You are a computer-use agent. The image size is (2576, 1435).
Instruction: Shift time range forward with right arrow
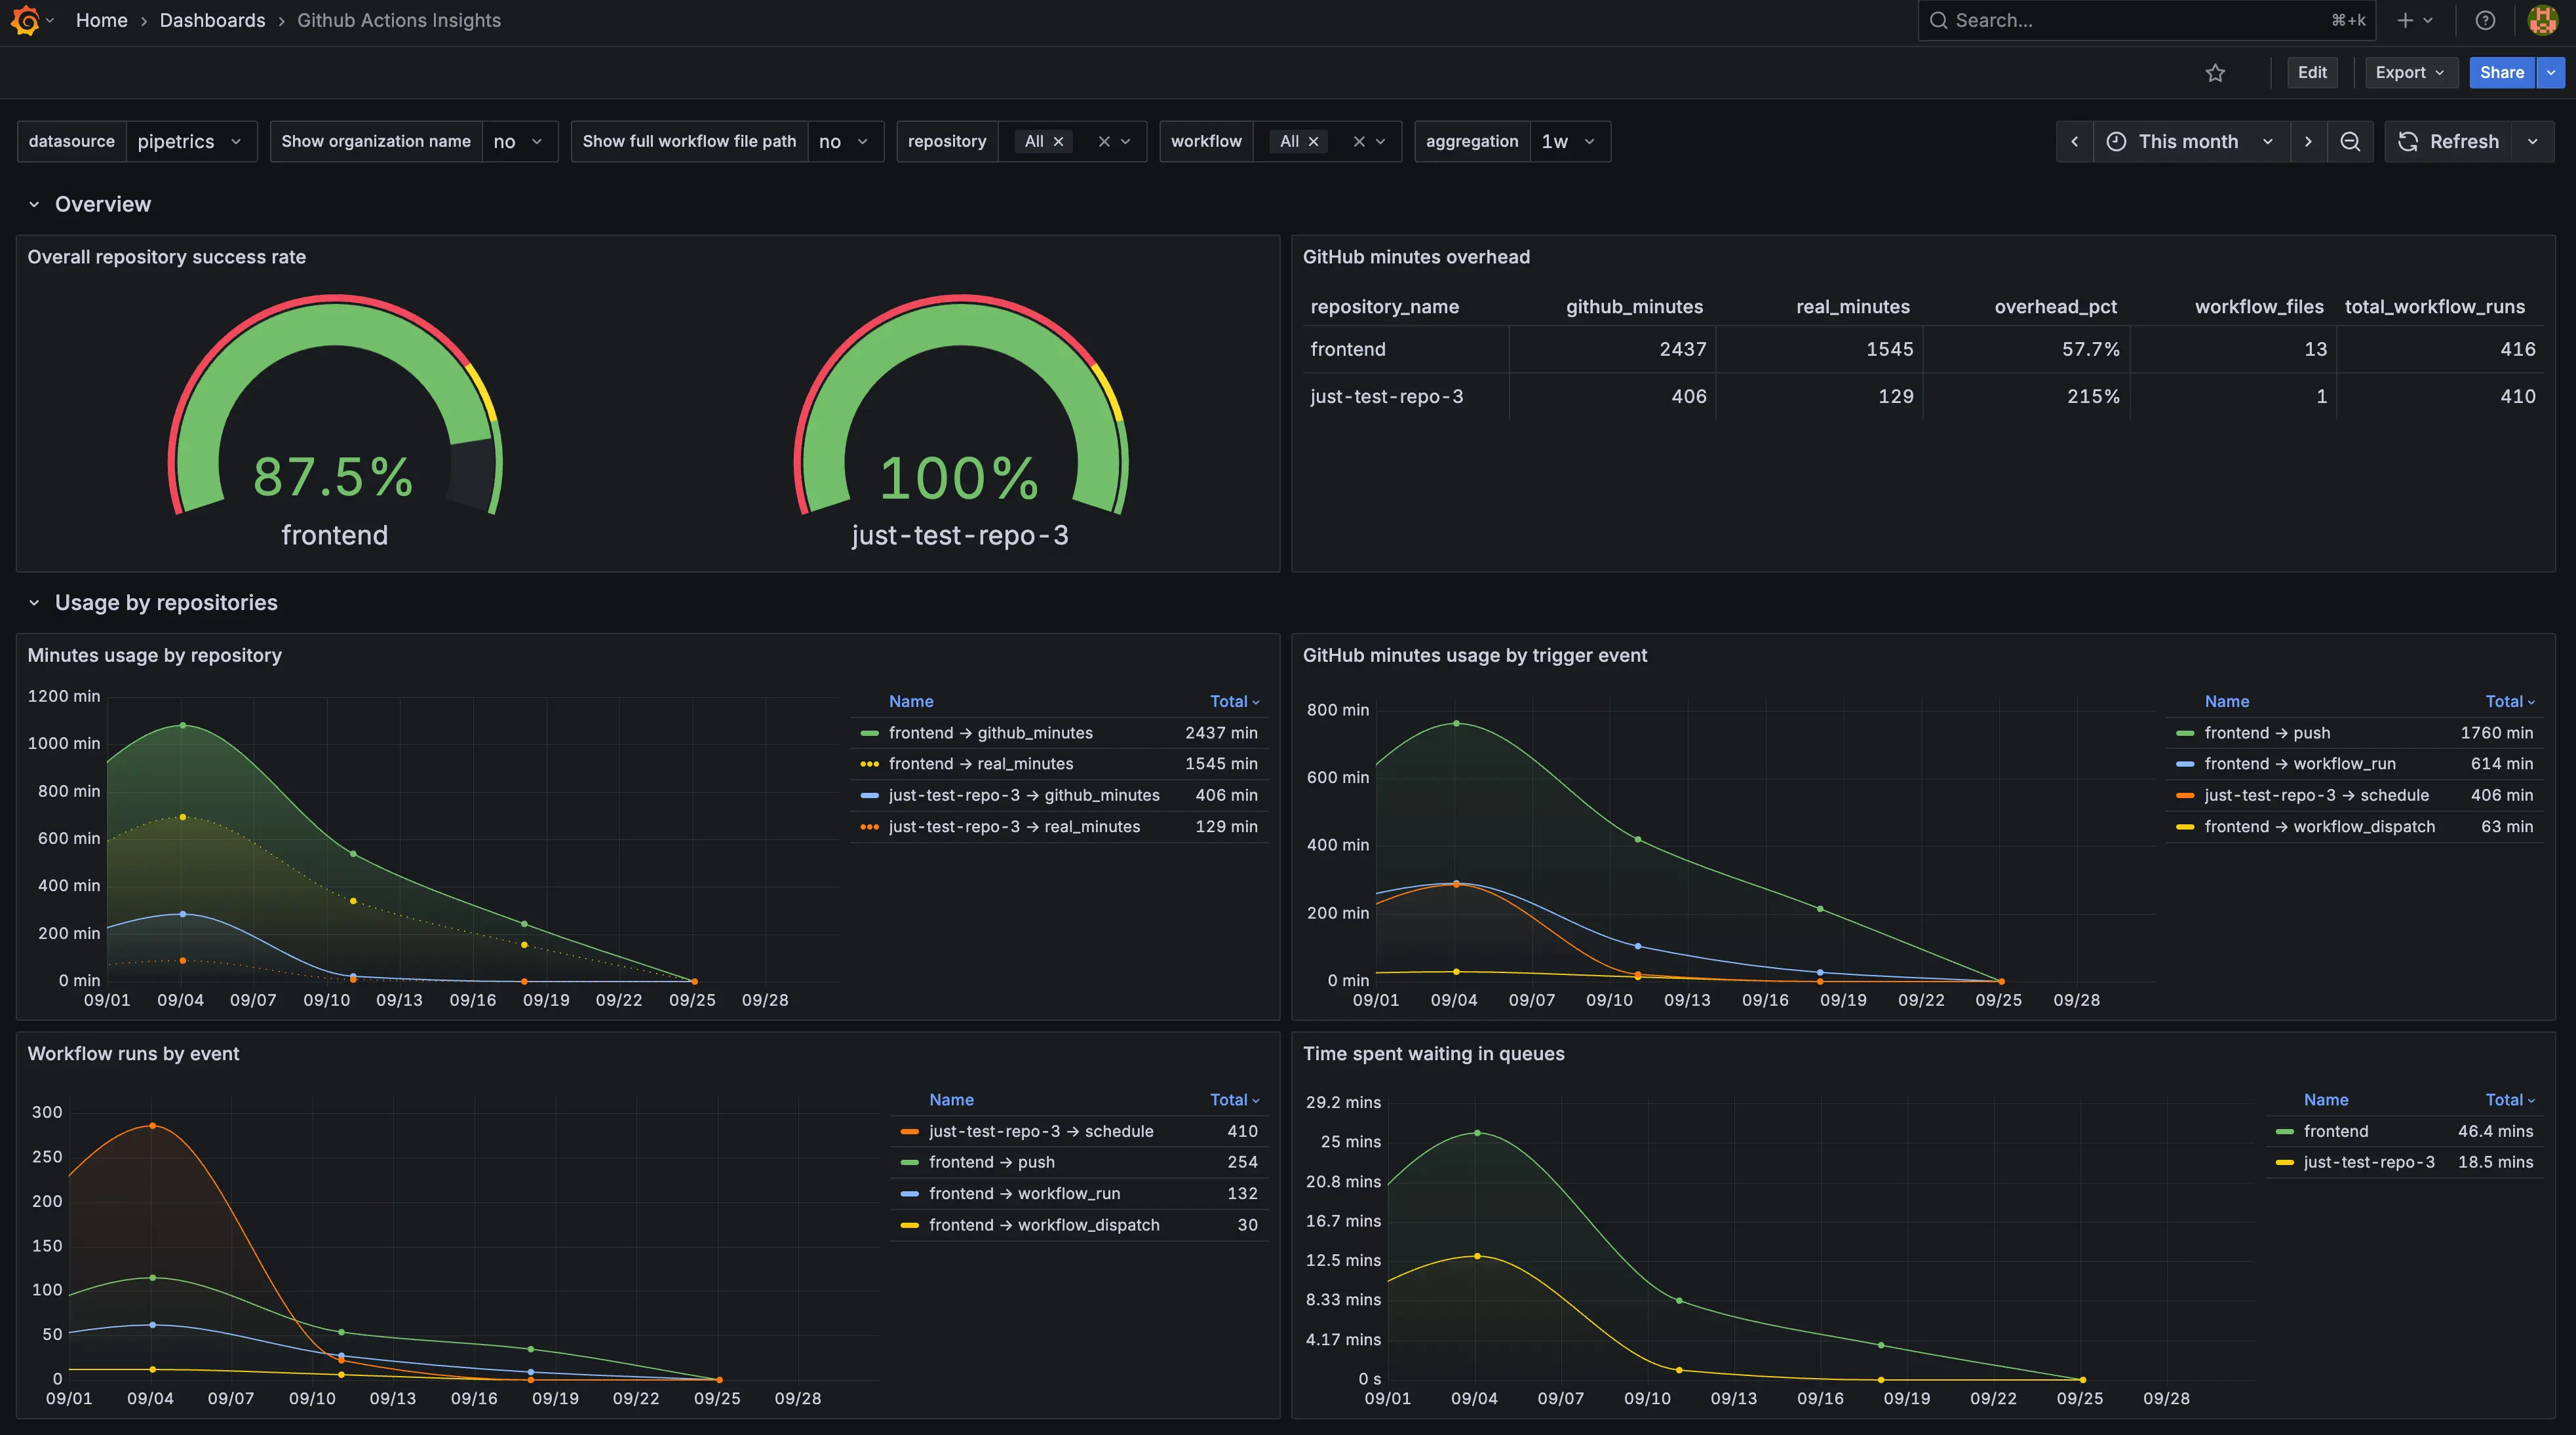point(2308,141)
